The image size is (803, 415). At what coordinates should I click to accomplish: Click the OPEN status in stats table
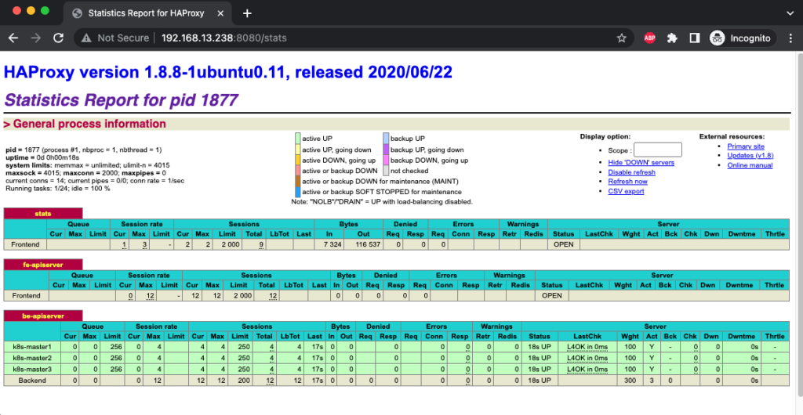pyautogui.click(x=563, y=244)
